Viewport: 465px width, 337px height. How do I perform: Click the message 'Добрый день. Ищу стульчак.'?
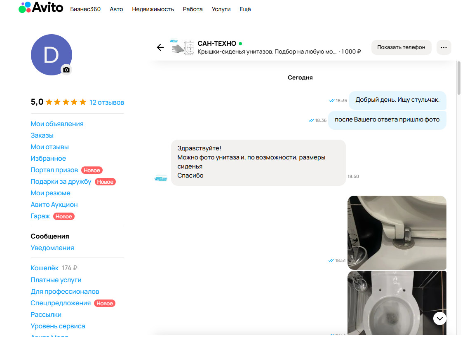(x=397, y=100)
